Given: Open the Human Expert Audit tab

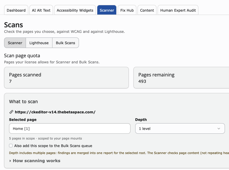Looking at the screenshot, I should coord(178,10).
